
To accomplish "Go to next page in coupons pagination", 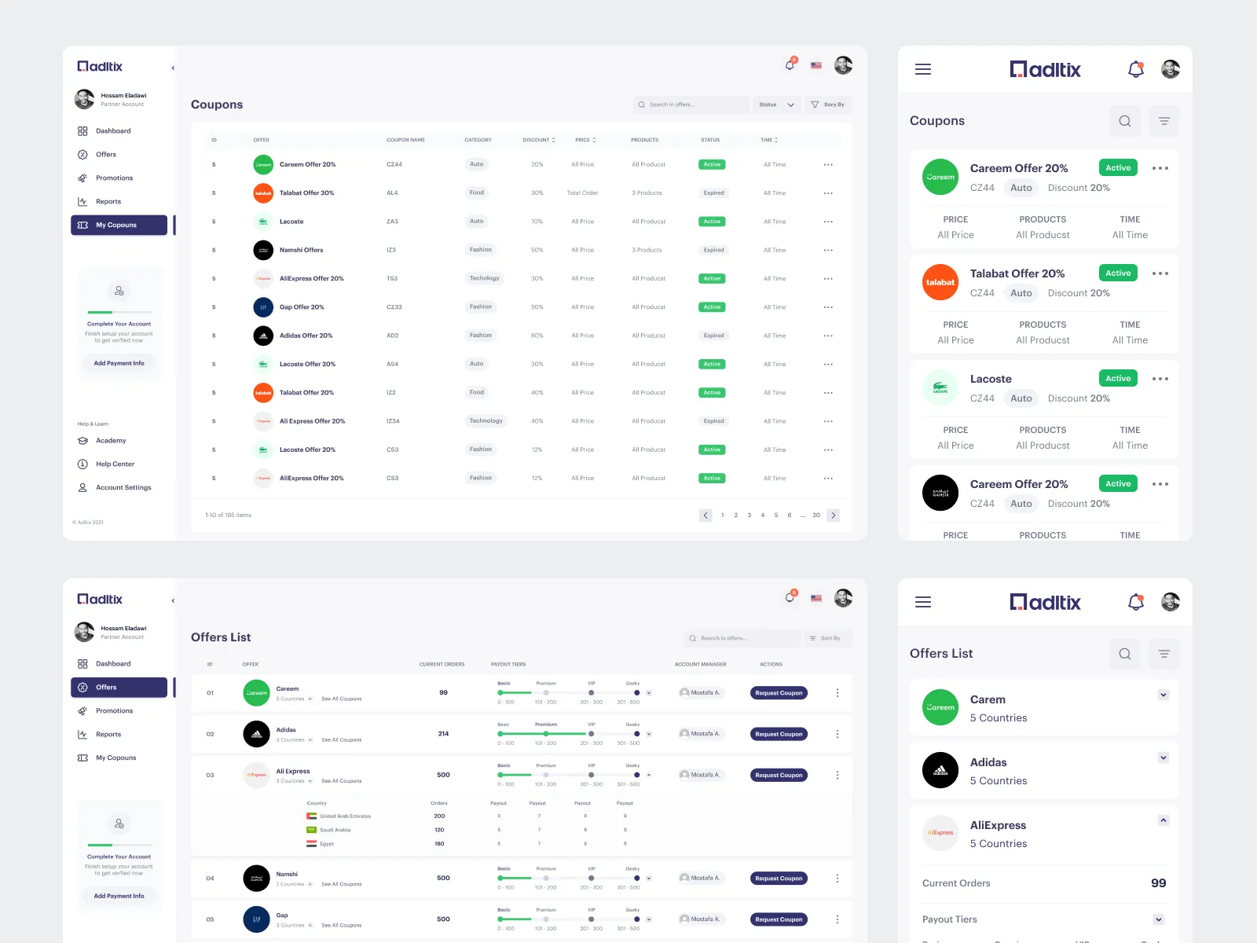I will (x=834, y=516).
